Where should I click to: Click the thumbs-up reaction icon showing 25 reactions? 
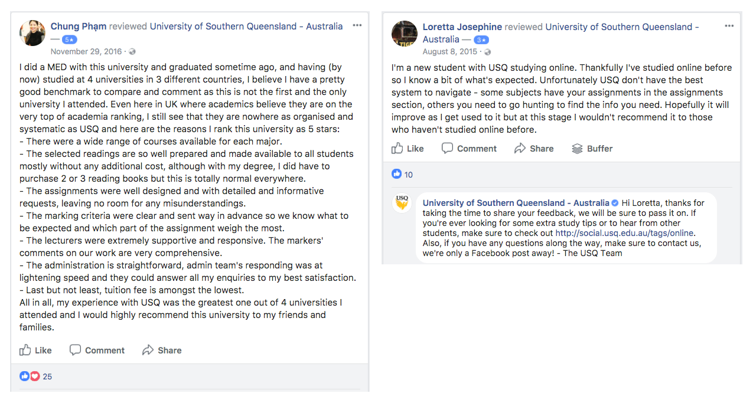24,376
